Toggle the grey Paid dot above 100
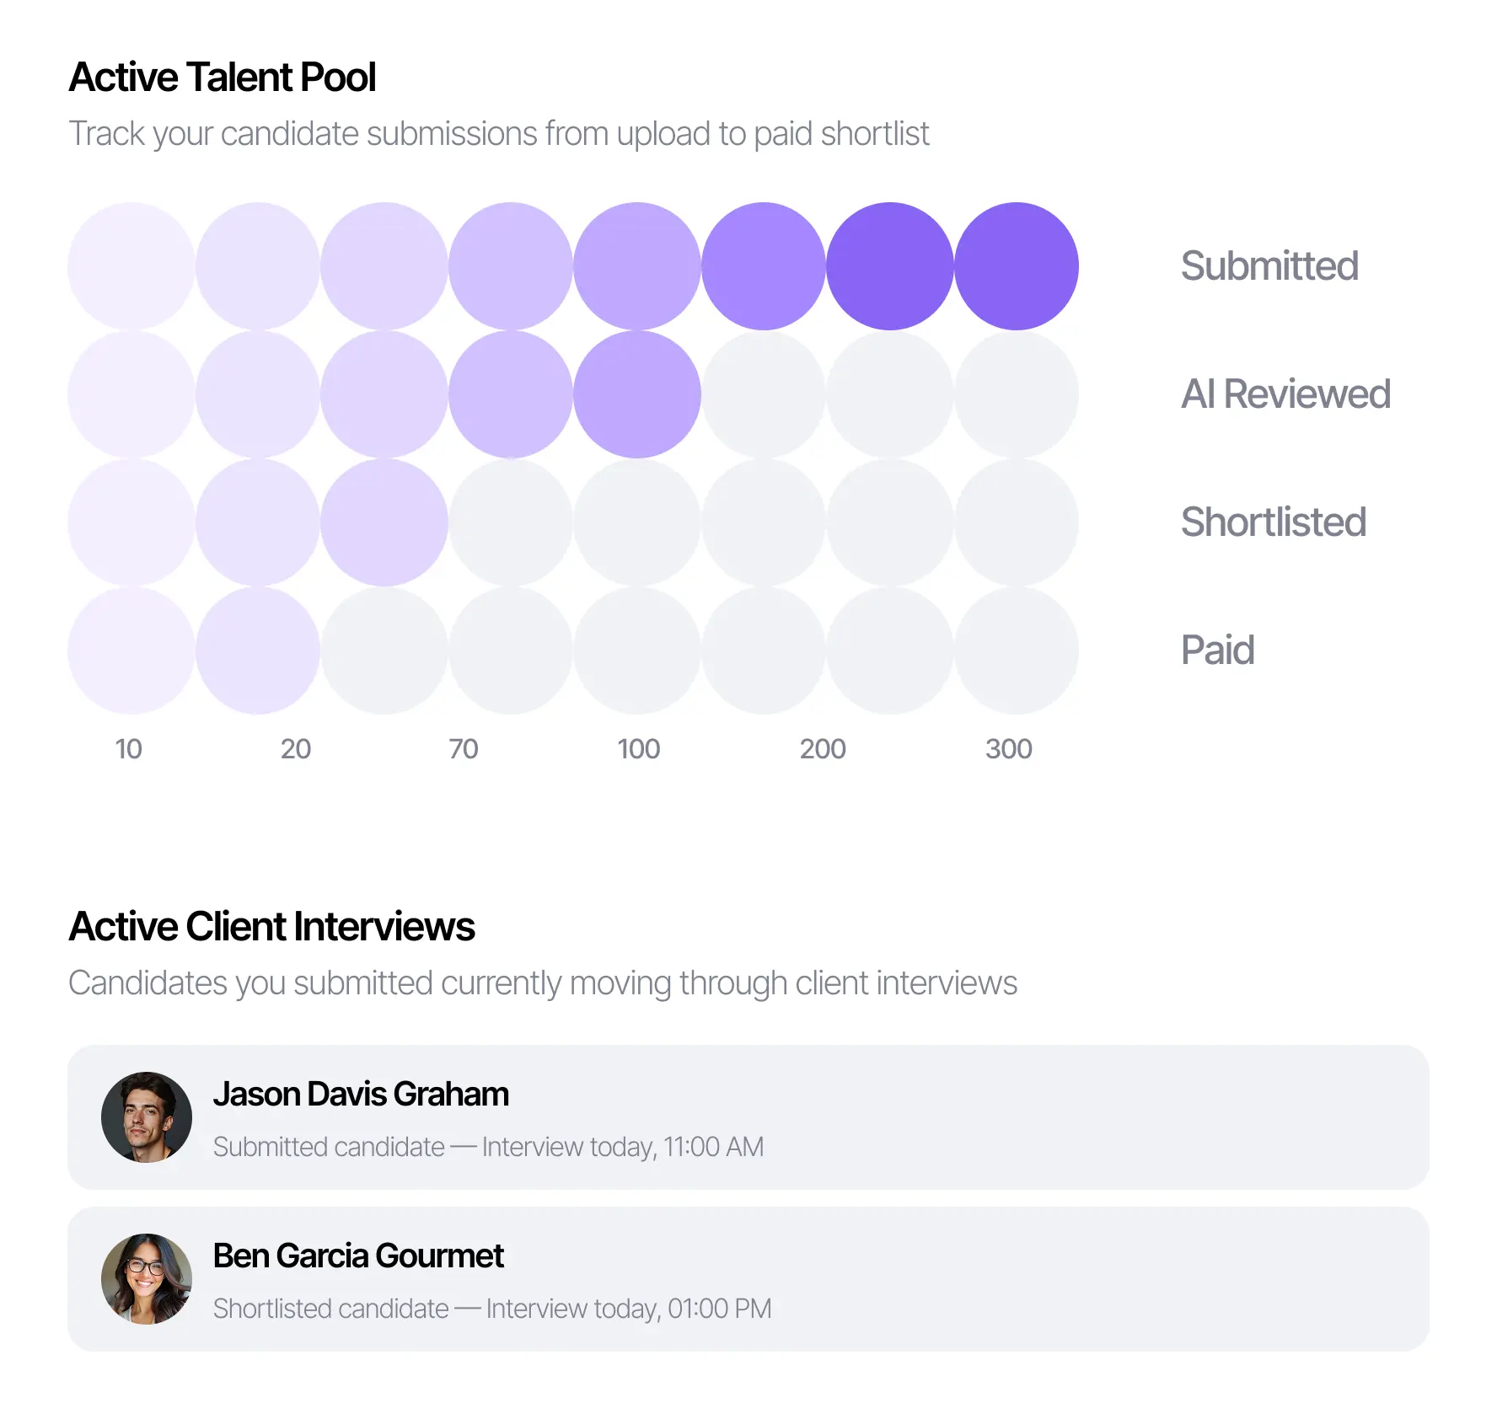The width and height of the screenshot is (1497, 1419). pos(637,650)
